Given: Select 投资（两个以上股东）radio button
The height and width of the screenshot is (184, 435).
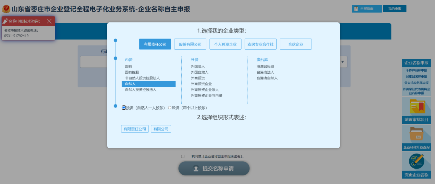Looking at the screenshot, I should tap(170, 108).
